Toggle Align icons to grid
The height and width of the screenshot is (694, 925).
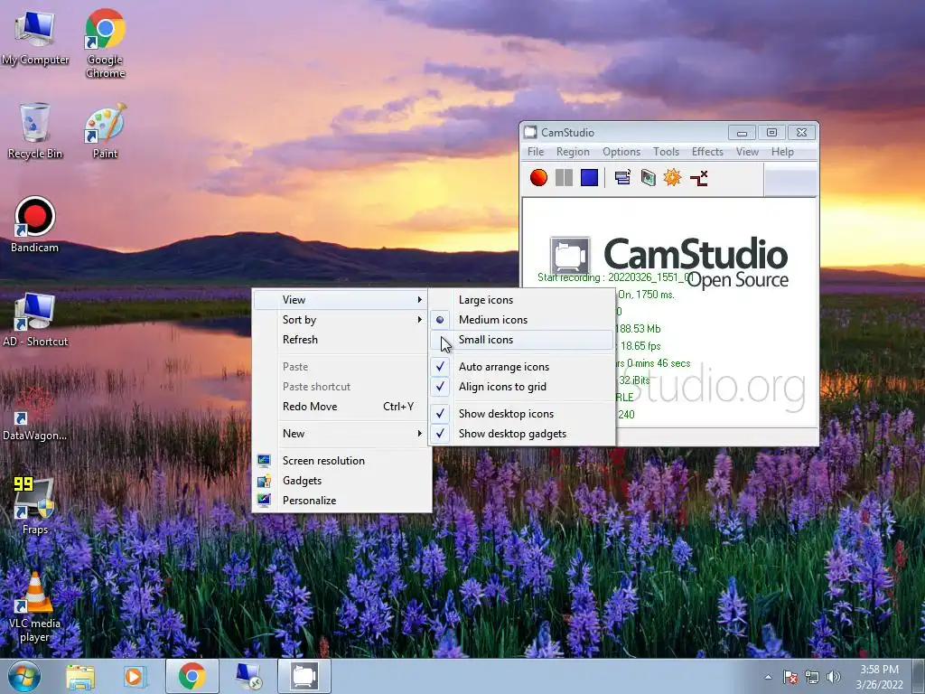pyautogui.click(x=522, y=387)
